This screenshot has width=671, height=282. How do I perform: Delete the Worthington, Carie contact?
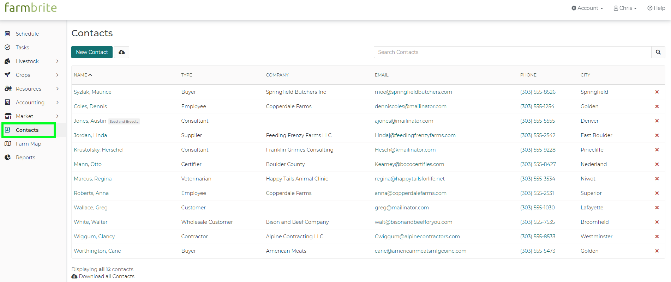point(657,251)
